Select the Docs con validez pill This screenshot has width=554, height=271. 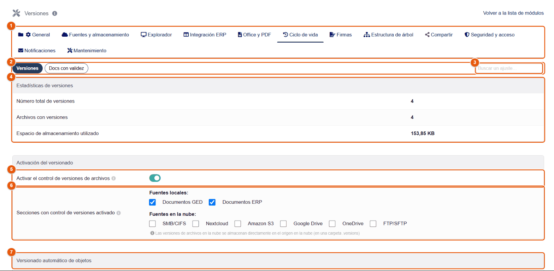[x=66, y=68]
